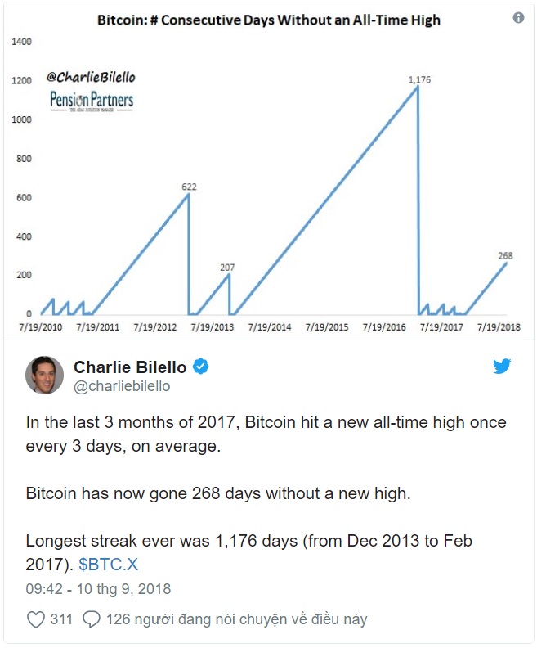537x648 pixels.
Task: Click the heart like icon
Action: [x=35, y=619]
